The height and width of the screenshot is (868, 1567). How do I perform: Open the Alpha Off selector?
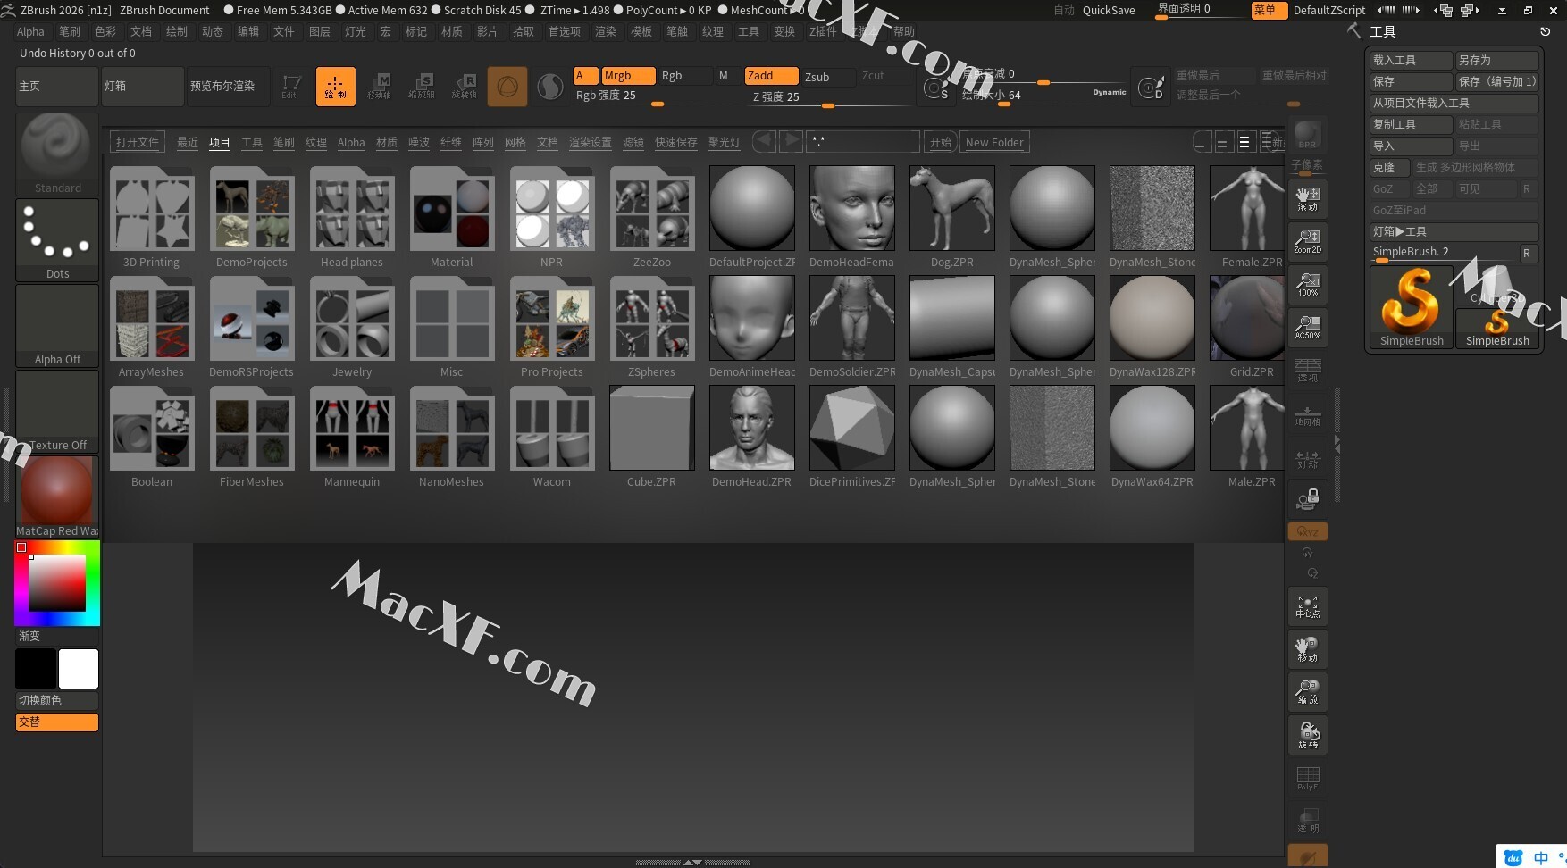tap(57, 325)
